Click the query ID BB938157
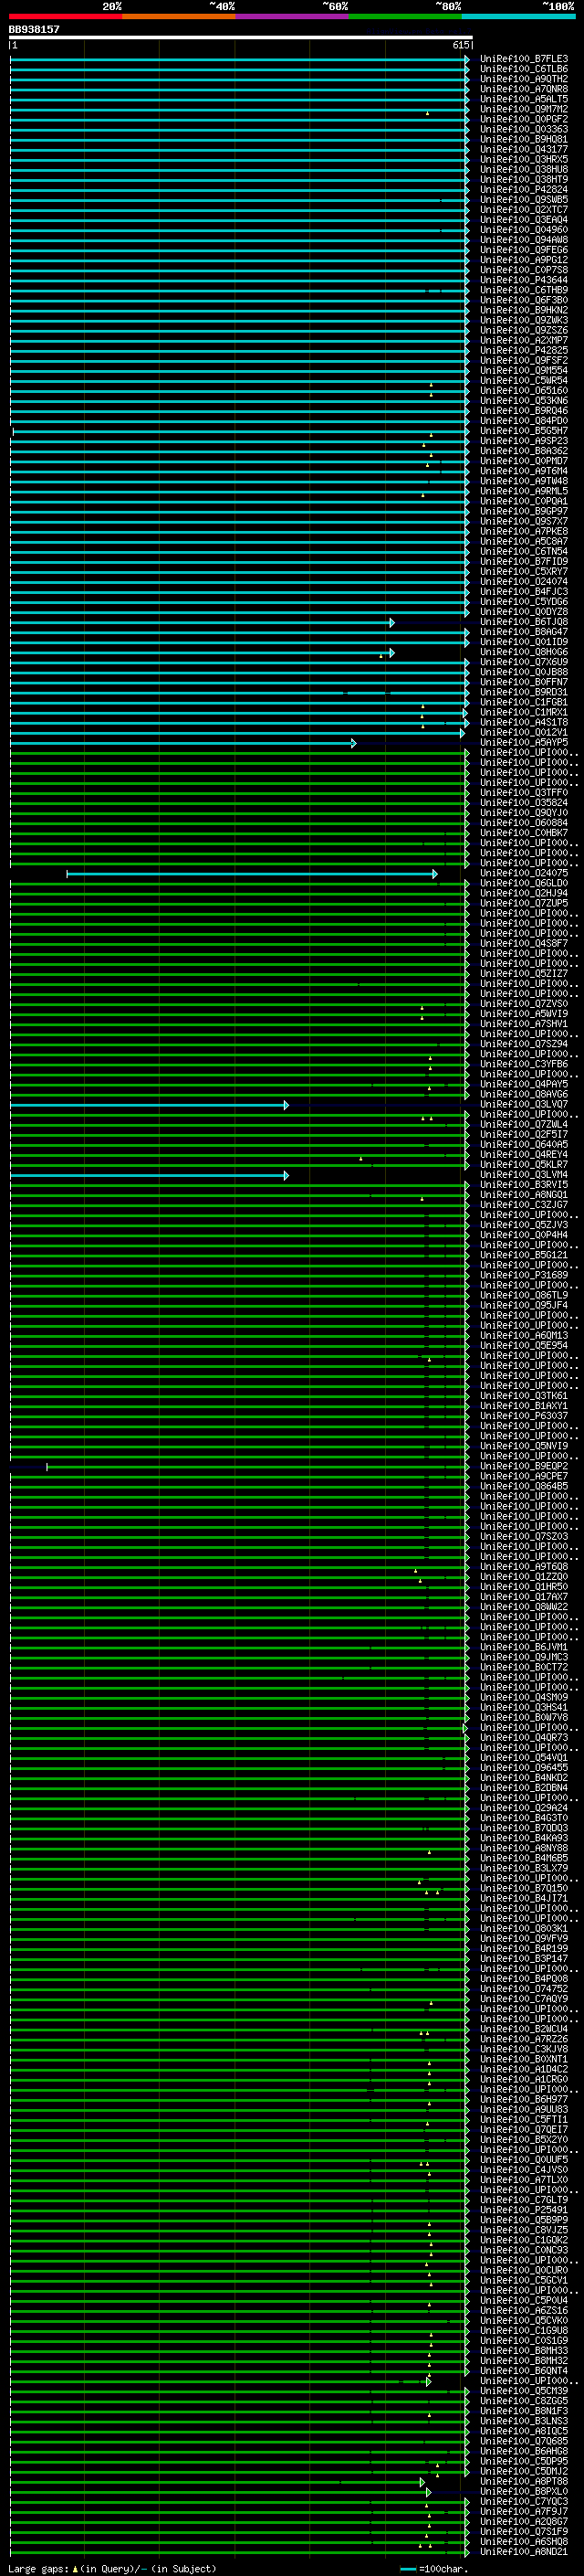584x2576 pixels. pos(34,30)
